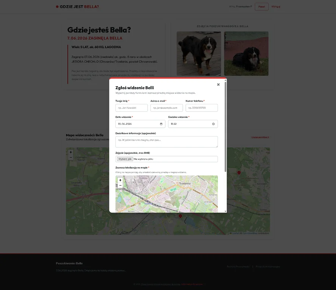Viewport: 336px width, 290px height.
Task: Click the Dodatkowe informacje text area
Action: pyautogui.click(x=166, y=142)
